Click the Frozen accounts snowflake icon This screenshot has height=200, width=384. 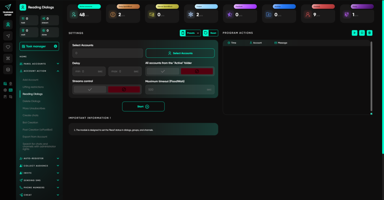[x=190, y=15]
